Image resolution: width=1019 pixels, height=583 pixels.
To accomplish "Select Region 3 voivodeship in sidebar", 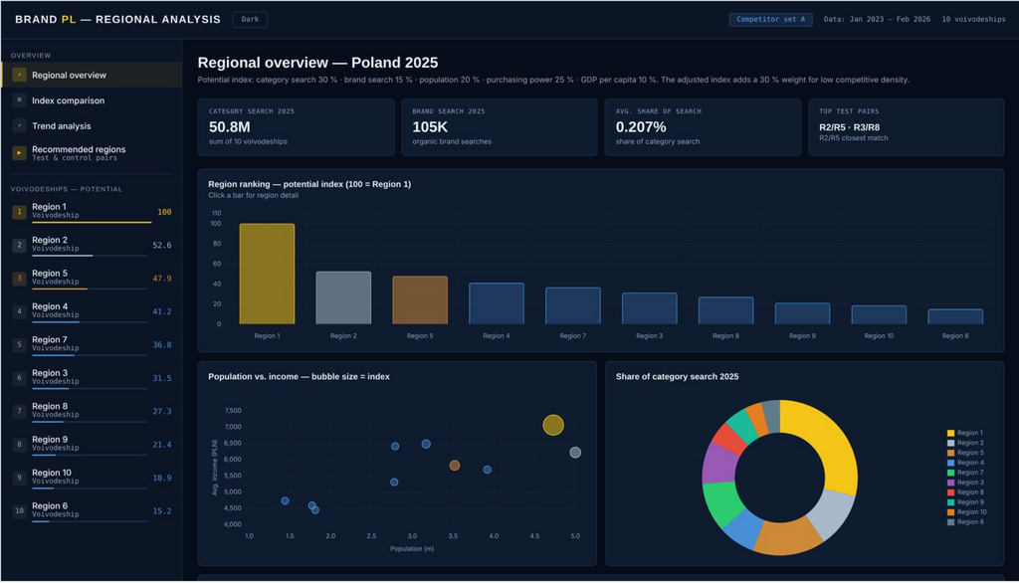I will click(92, 378).
